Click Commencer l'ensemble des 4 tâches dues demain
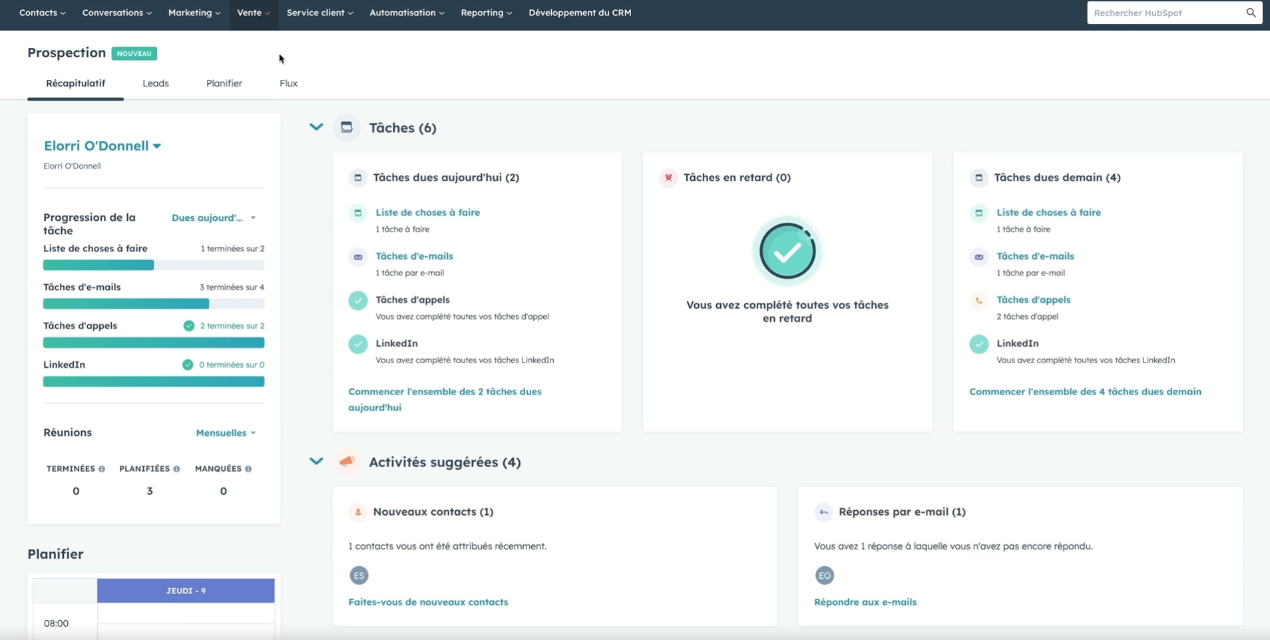This screenshot has height=640, width=1270. point(1085,392)
